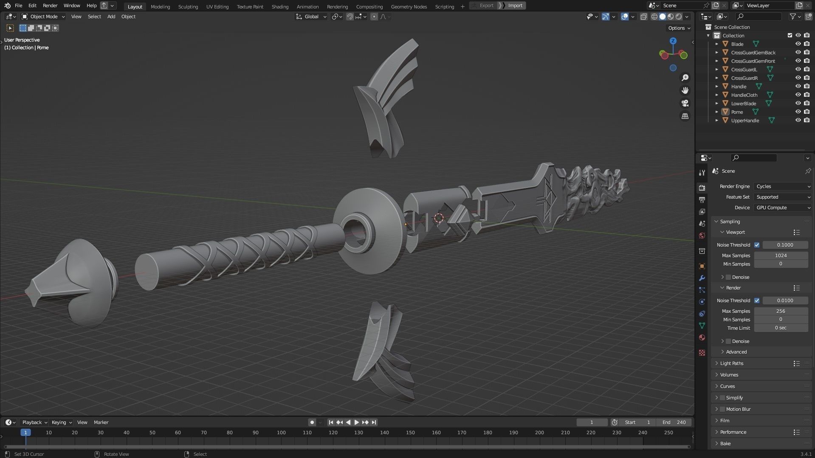Enable the Motion Blur checkbox
The height and width of the screenshot is (458, 815).
722,409
